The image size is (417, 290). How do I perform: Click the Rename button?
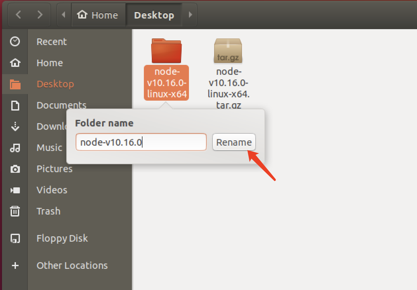tap(234, 142)
